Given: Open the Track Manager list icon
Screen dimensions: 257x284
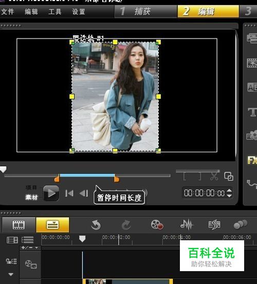Looking at the screenshot, I should 28,240.
